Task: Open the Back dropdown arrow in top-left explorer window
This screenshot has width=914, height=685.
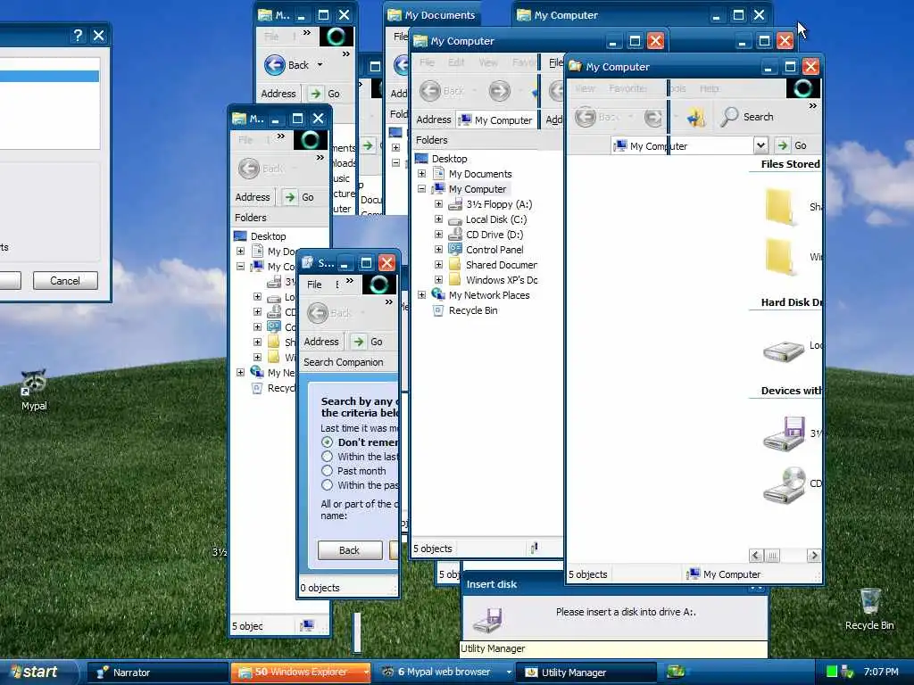Action: [320, 64]
